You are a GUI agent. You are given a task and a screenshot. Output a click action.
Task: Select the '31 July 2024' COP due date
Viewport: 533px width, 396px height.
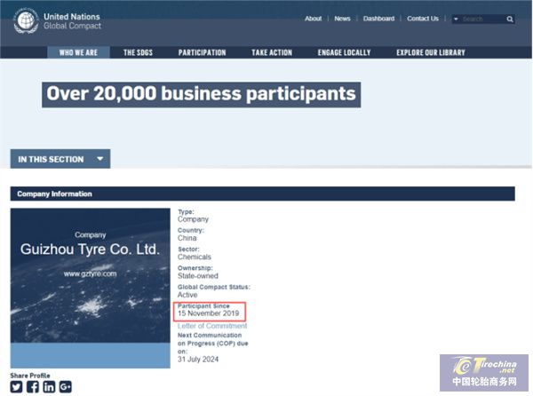198,360
